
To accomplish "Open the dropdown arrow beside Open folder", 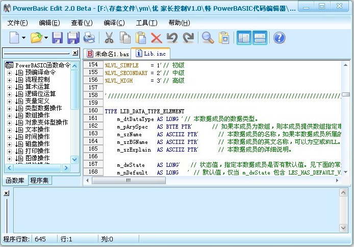I will pyautogui.click(x=46, y=38).
